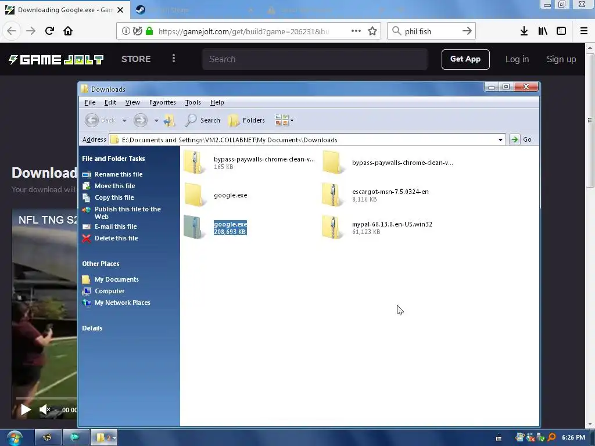Click Publish this file to the Web
Viewport: 595px width, 446px height.
(x=127, y=213)
